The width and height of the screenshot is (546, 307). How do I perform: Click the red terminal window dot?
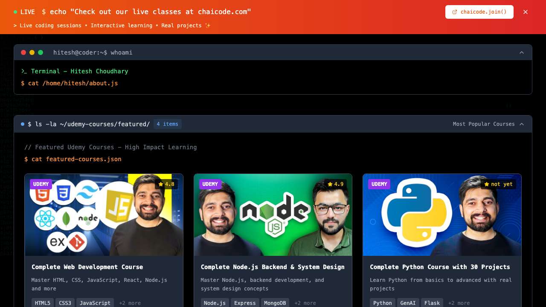(x=23, y=52)
